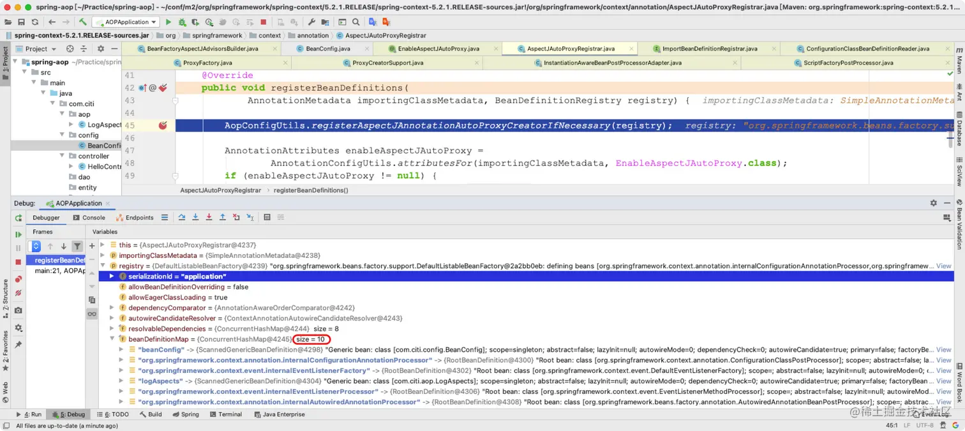
Task: View breakpoints with double red circle icon
Action: click(x=18, y=279)
